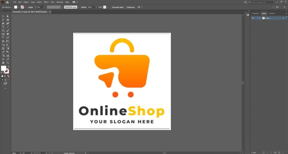288x154 pixels.
Task: Select the Rectangle tool
Action: pyautogui.click(x=3, y=31)
